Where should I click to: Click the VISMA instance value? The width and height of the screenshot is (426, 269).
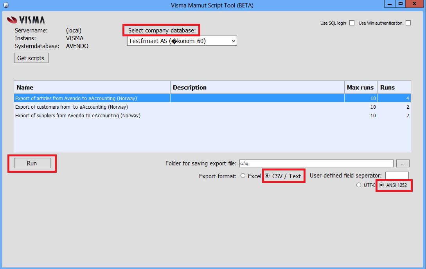[75, 38]
